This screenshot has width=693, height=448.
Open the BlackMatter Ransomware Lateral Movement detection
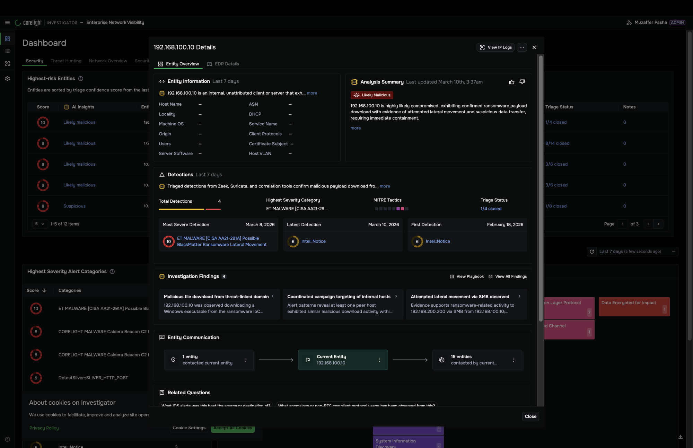(222, 241)
